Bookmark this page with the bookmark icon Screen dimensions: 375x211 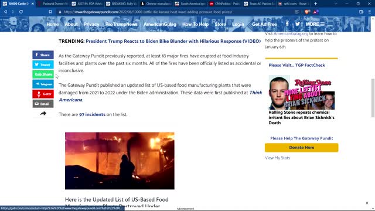(50, 12)
